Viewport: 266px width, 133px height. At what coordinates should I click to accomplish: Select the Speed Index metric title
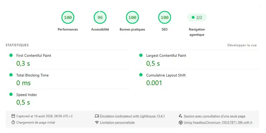point(27,95)
